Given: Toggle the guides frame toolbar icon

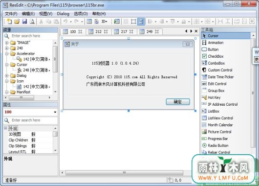Looking at the screenshot, I should pos(133,22).
